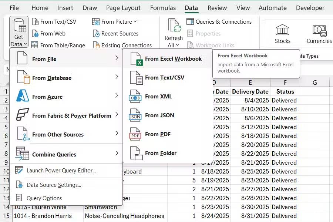This screenshot has width=333, height=222.
Task: Select cell F2 with Delivered status
Action: coord(284,100)
